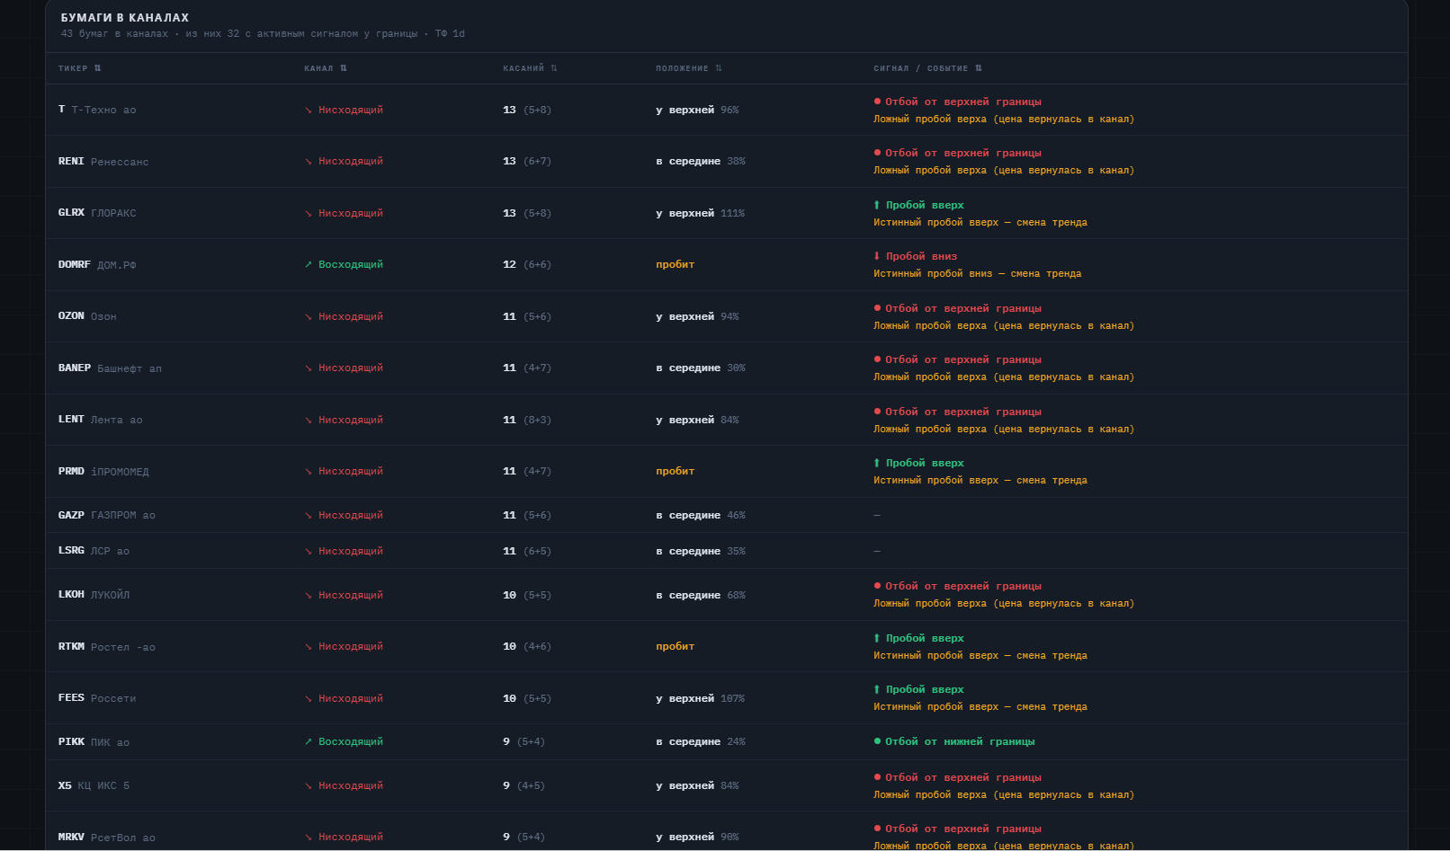Select the RENI "Ренессанс" ticker

(103, 162)
